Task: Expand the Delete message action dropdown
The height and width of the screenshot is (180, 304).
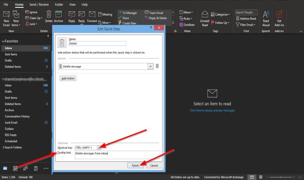Action: (x=150, y=66)
